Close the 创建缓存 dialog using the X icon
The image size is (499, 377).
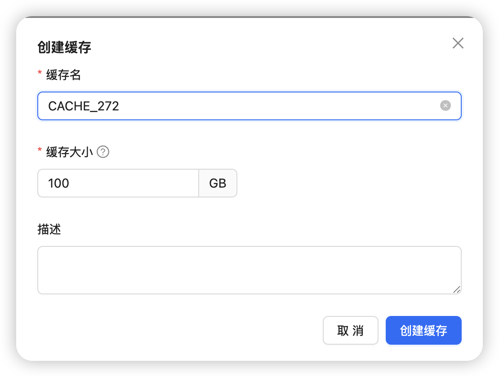(458, 43)
